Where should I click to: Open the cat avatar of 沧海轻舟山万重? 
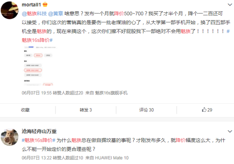point(10,137)
